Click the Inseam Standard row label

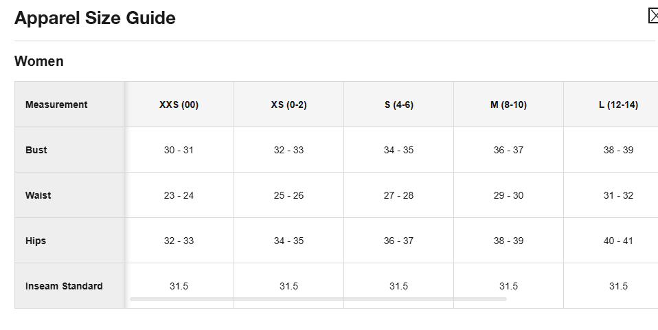[64, 286]
